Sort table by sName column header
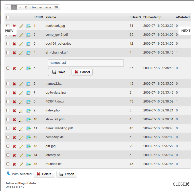The height and width of the screenshot is (191, 194). pos(51,17)
